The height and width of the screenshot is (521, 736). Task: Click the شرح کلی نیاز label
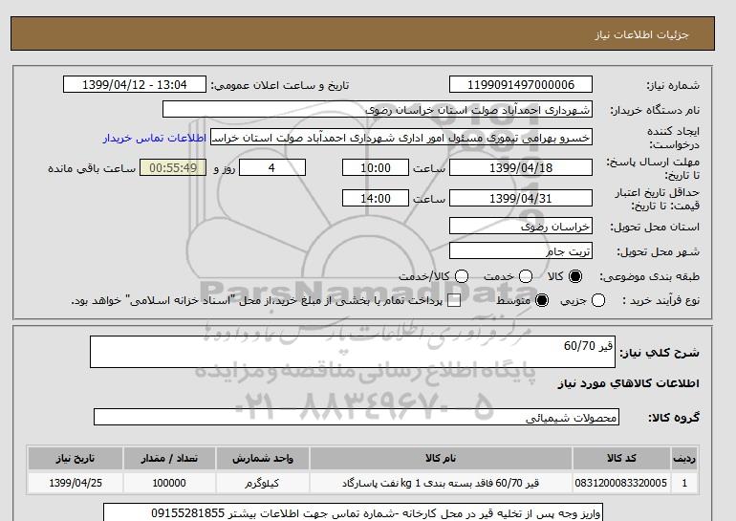click(x=660, y=353)
